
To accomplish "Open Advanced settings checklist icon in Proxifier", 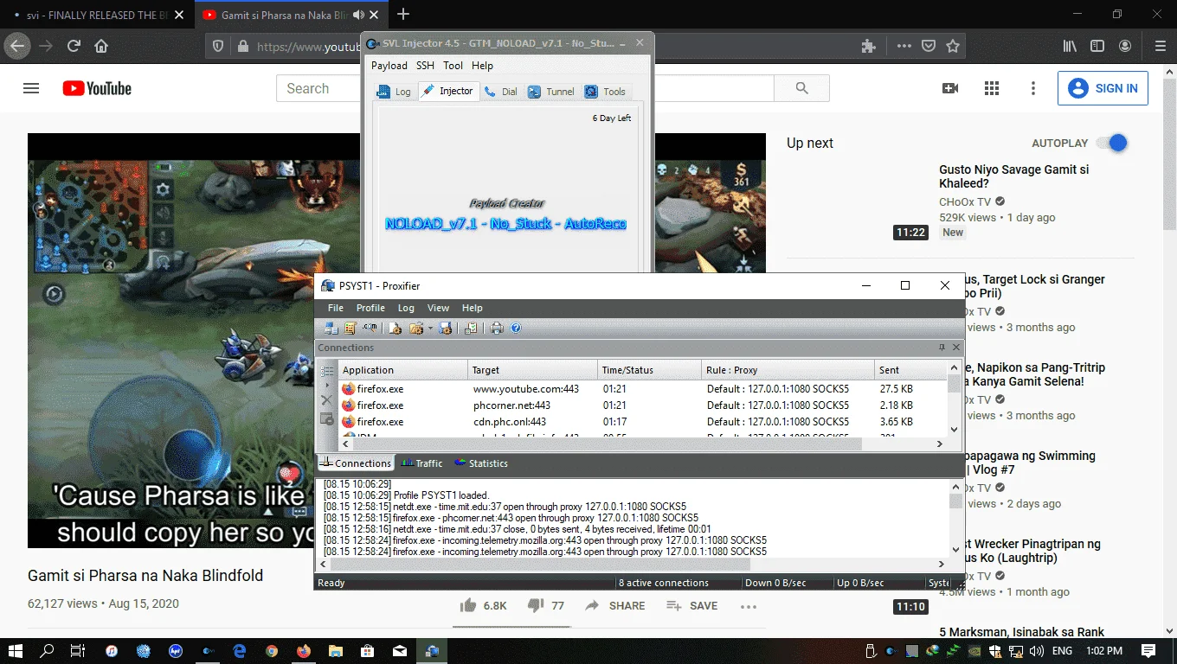I will (471, 328).
